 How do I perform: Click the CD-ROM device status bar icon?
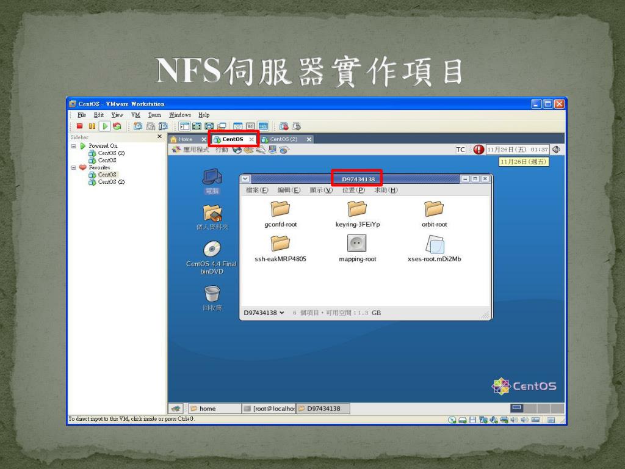452,420
